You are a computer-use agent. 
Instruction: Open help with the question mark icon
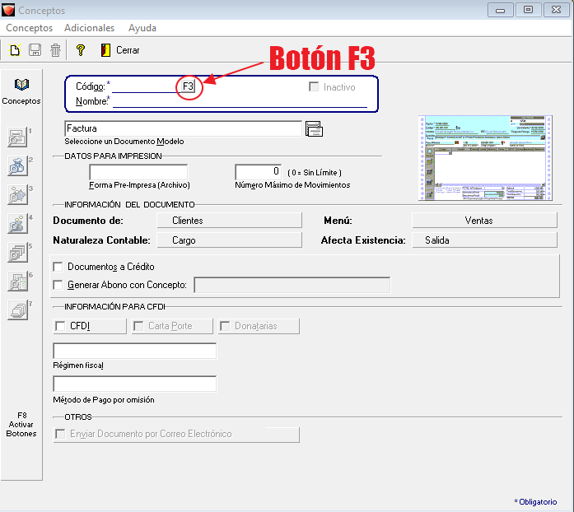click(x=81, y=50)
